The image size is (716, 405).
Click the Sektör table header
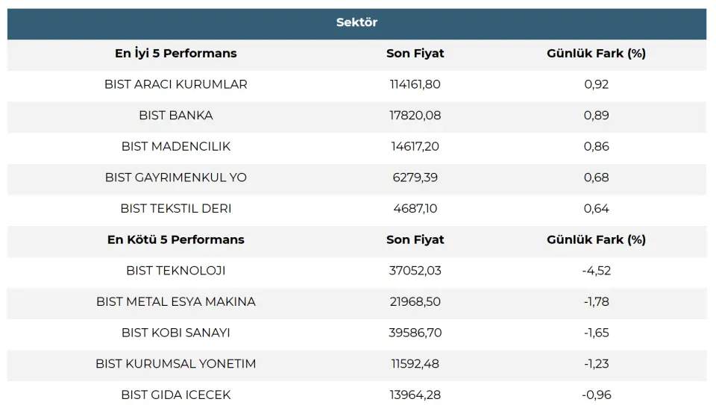(357, 22)
